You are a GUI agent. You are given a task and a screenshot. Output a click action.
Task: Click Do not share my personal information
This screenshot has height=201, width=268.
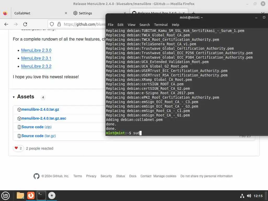click(x=206, y=176)
